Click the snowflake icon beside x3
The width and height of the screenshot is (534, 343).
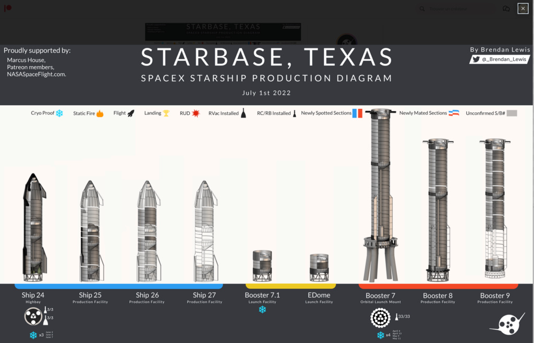(x=33, y=335)
